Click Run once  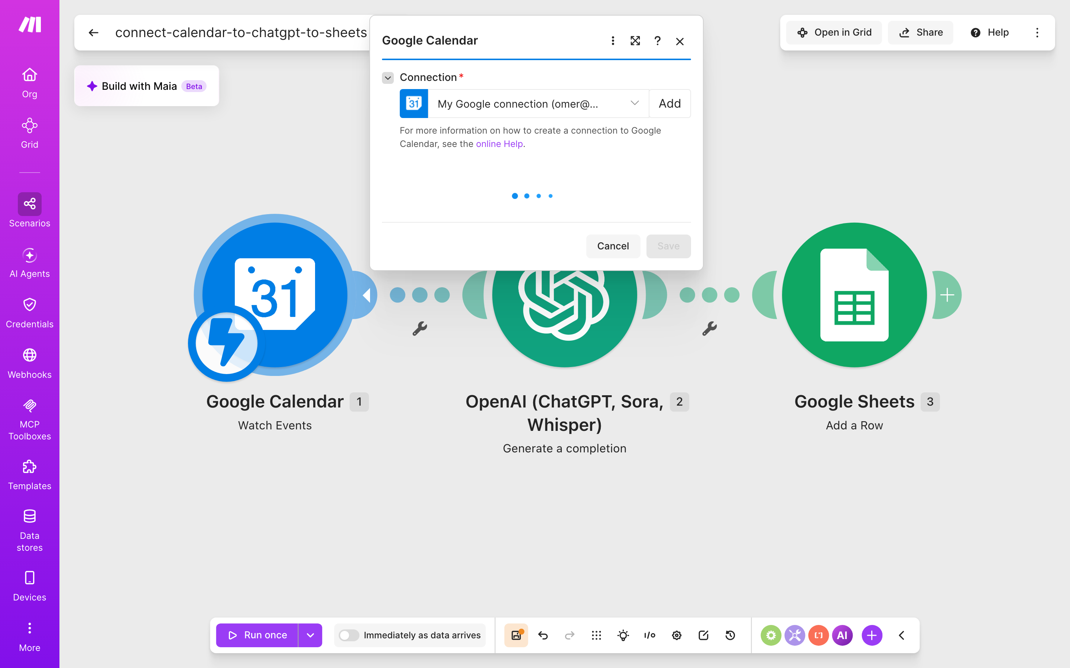click(257, 635)
